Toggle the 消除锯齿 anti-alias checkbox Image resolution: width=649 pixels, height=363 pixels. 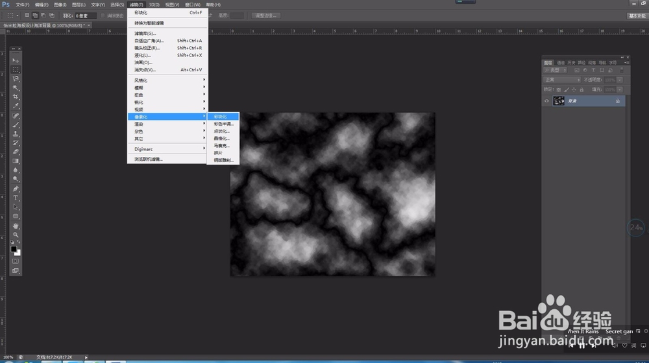pyautogui.click(x=103, y=16)
